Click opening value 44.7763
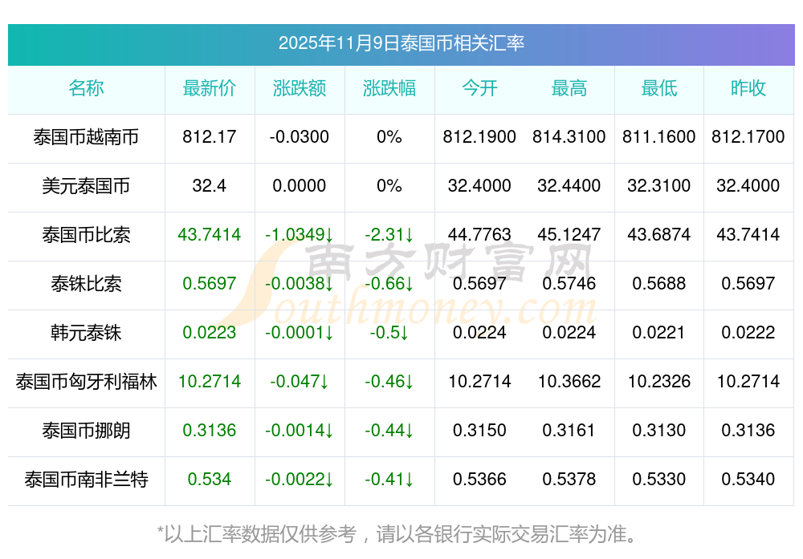The width and height of the screenshot is (803, 559). [479, 235]
